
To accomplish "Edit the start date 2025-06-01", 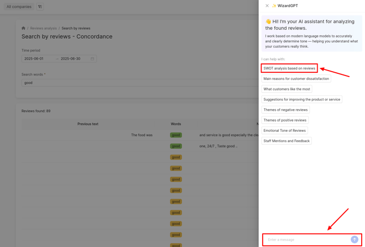I will pos(34,59).
